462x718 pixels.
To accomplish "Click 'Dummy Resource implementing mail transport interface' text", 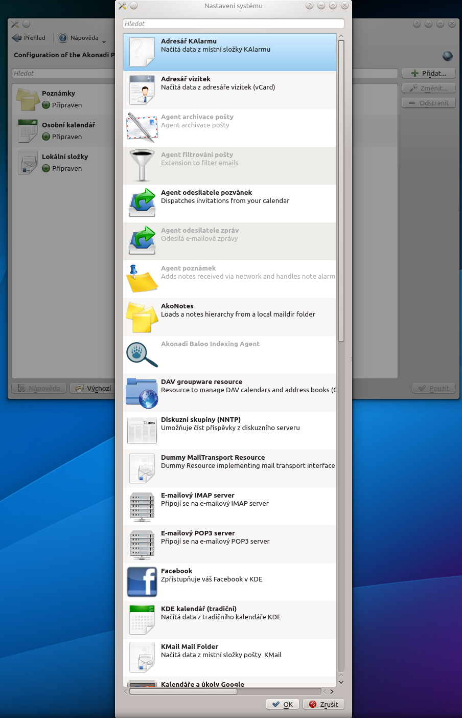I will pyautogui.click(x=248, y=466).
